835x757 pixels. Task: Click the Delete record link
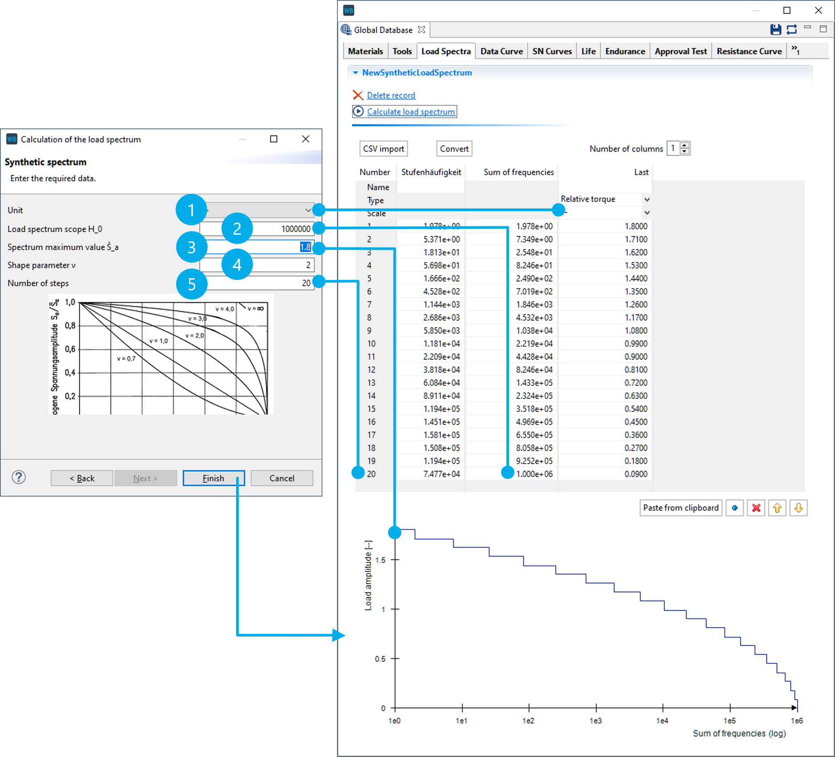click(391, 95)
